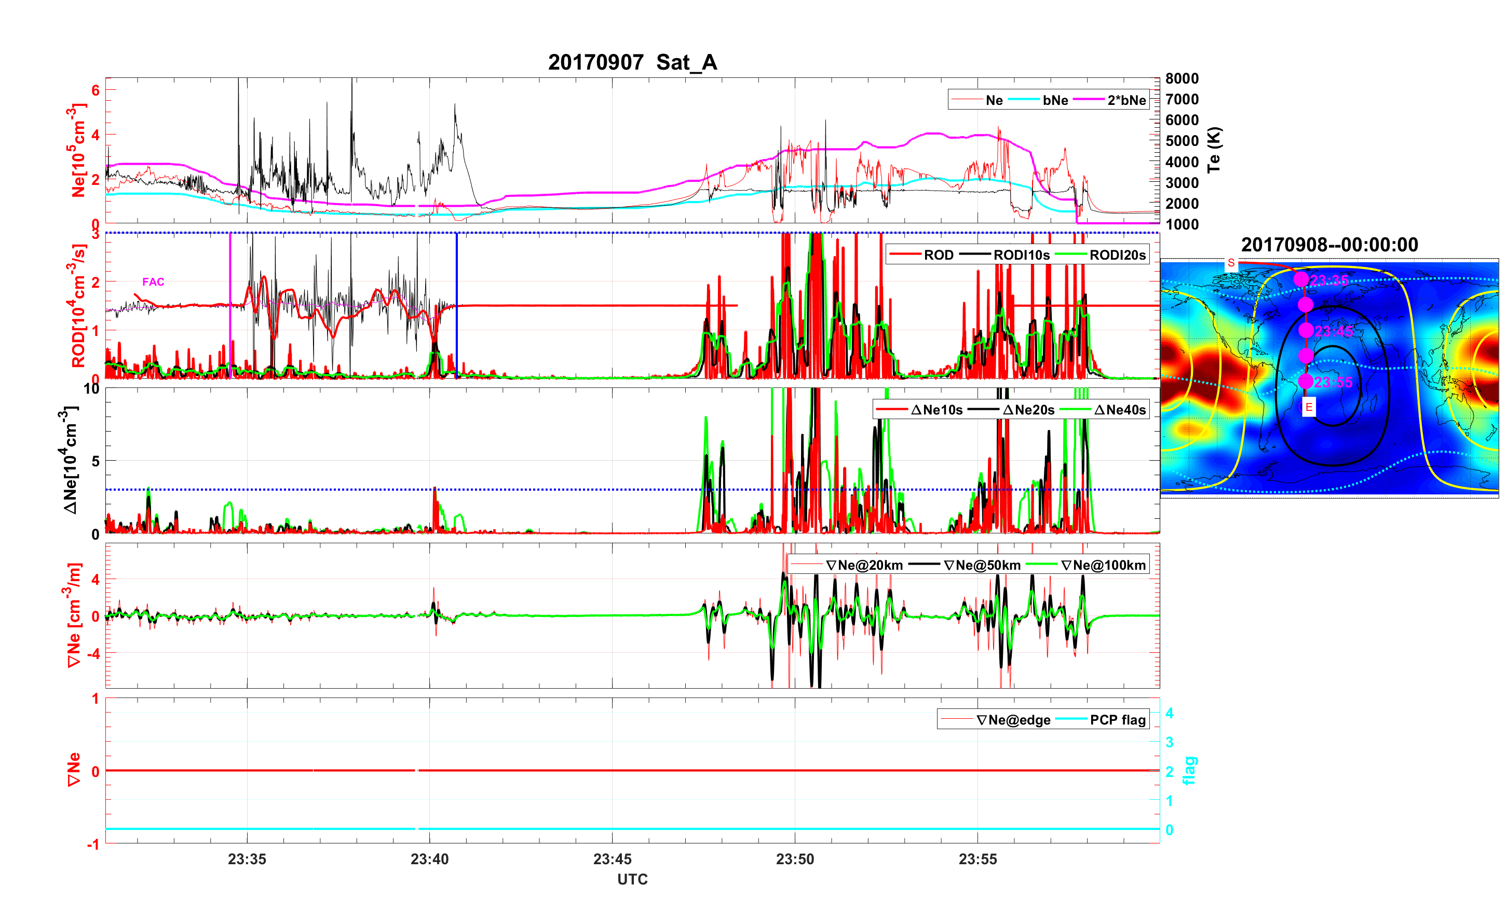1507x912 pixels.
Task: Click the magenta dot labeled 23:45
Action: [x=1306, y=330]
